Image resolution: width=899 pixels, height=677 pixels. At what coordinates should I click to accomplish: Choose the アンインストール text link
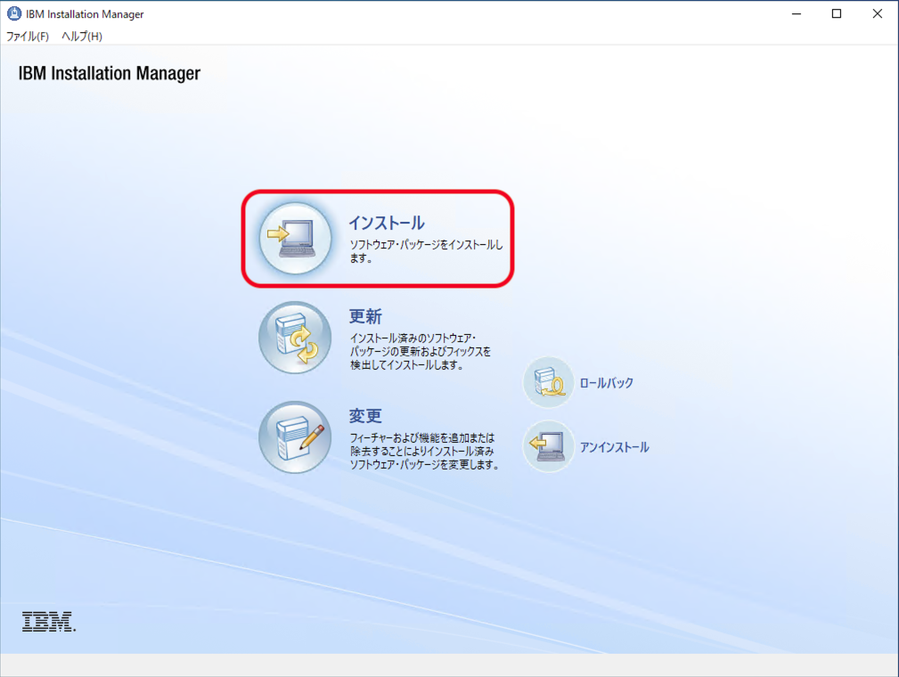[614, 447]
